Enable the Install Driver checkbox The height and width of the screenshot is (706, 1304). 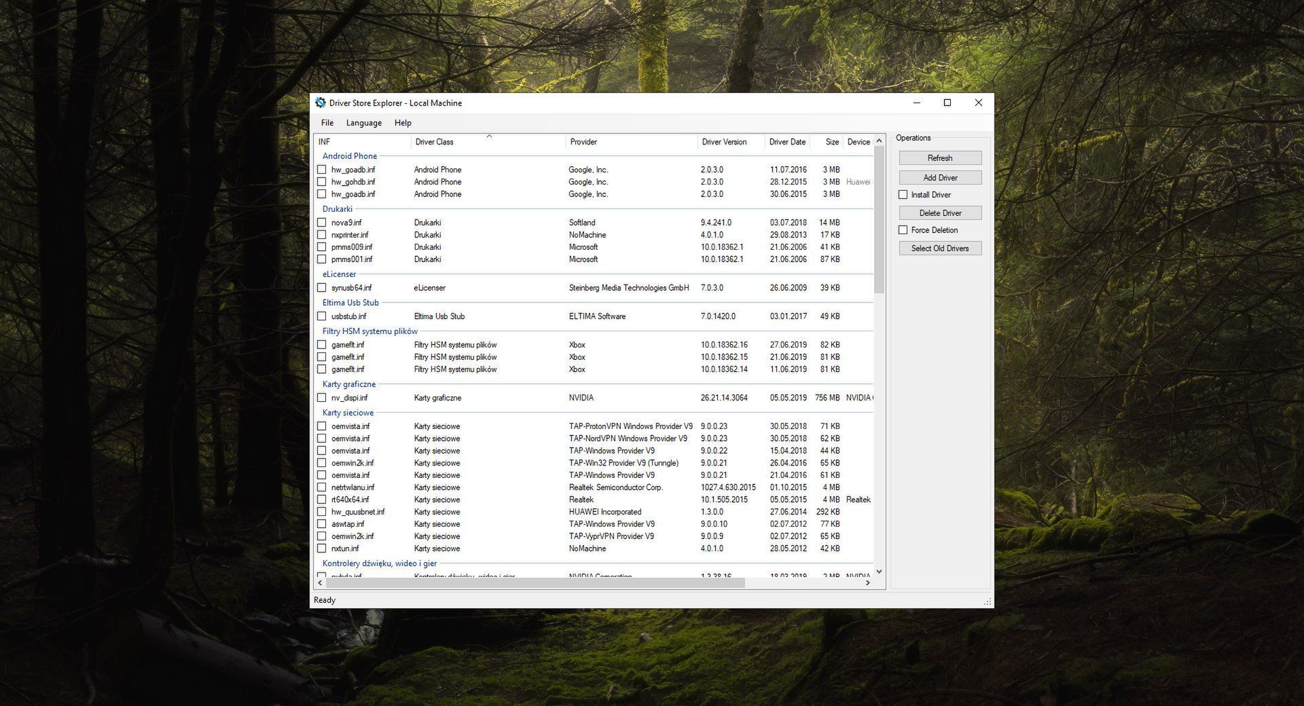(903, 194)
